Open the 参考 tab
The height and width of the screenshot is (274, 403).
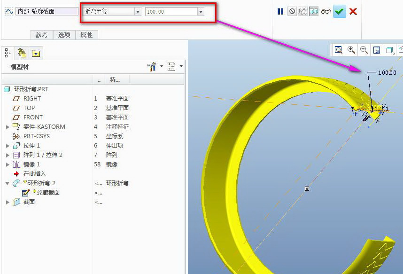(42, 35)
